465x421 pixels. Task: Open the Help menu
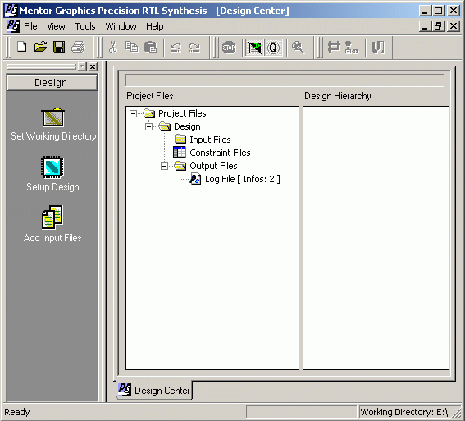(x=154, y=26)
